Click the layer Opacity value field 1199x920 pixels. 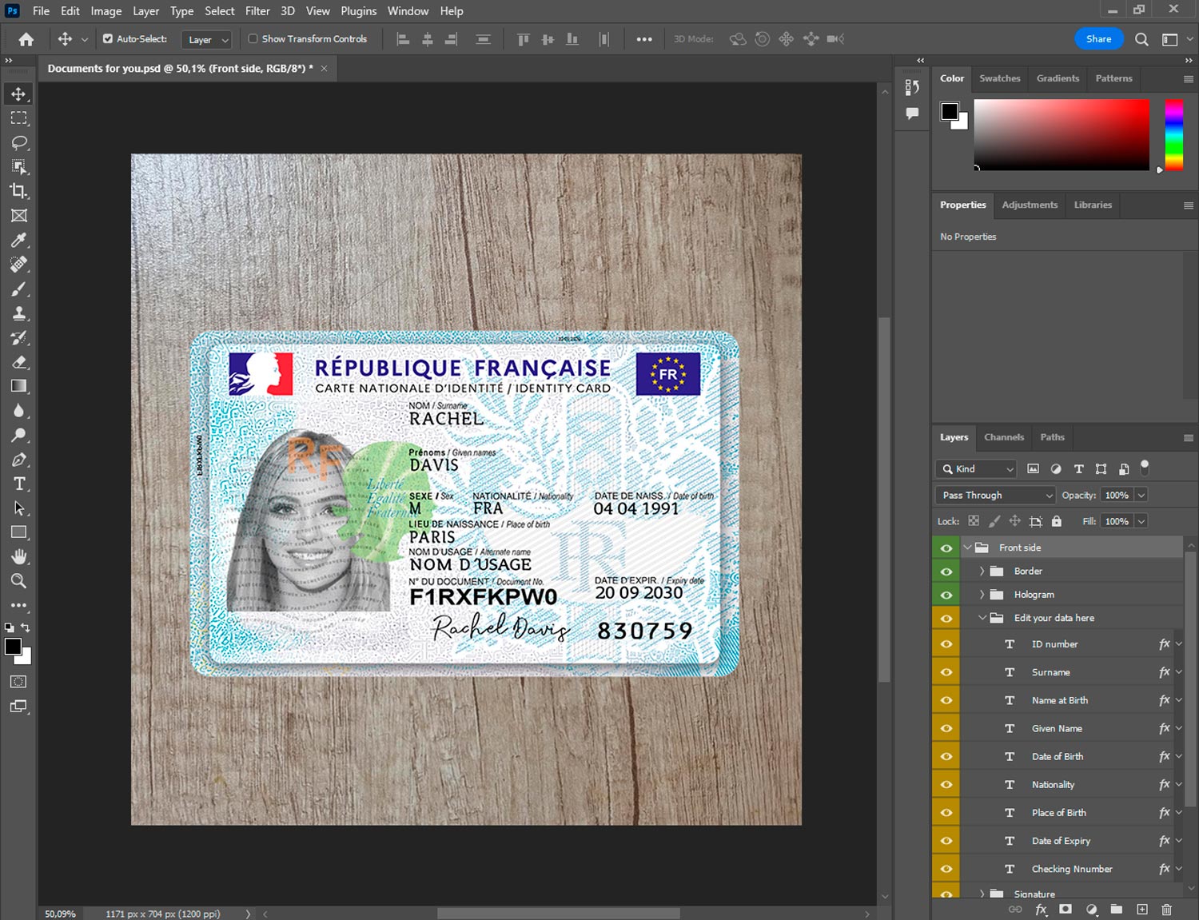1117,496
